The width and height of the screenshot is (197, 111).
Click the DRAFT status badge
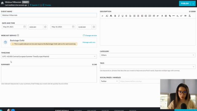[26, 2]
